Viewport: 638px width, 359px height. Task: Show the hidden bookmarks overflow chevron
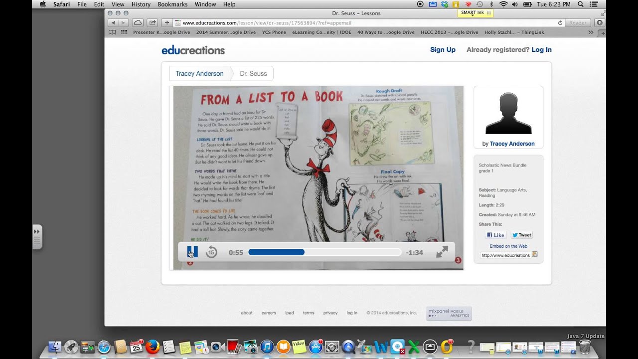pos(591,32)
